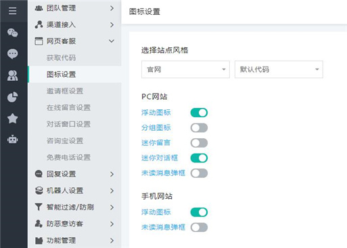The height and width of the screenshot is (248, 347).
Task: Select 咨询宝设置 submenu item
Action: (x=74, y=141)
